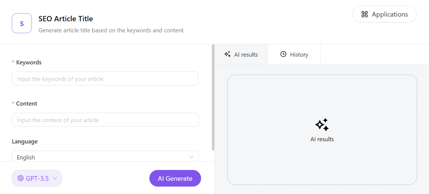Click the SEO Article Title heading
This screenshot has width=429, height=194.
pos(66,19)
